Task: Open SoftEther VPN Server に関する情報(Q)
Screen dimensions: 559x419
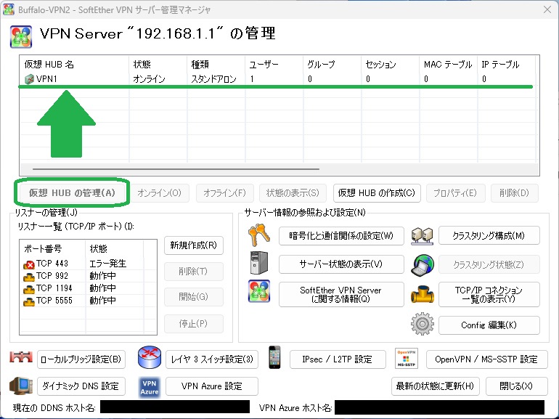Action: [341, 294]
